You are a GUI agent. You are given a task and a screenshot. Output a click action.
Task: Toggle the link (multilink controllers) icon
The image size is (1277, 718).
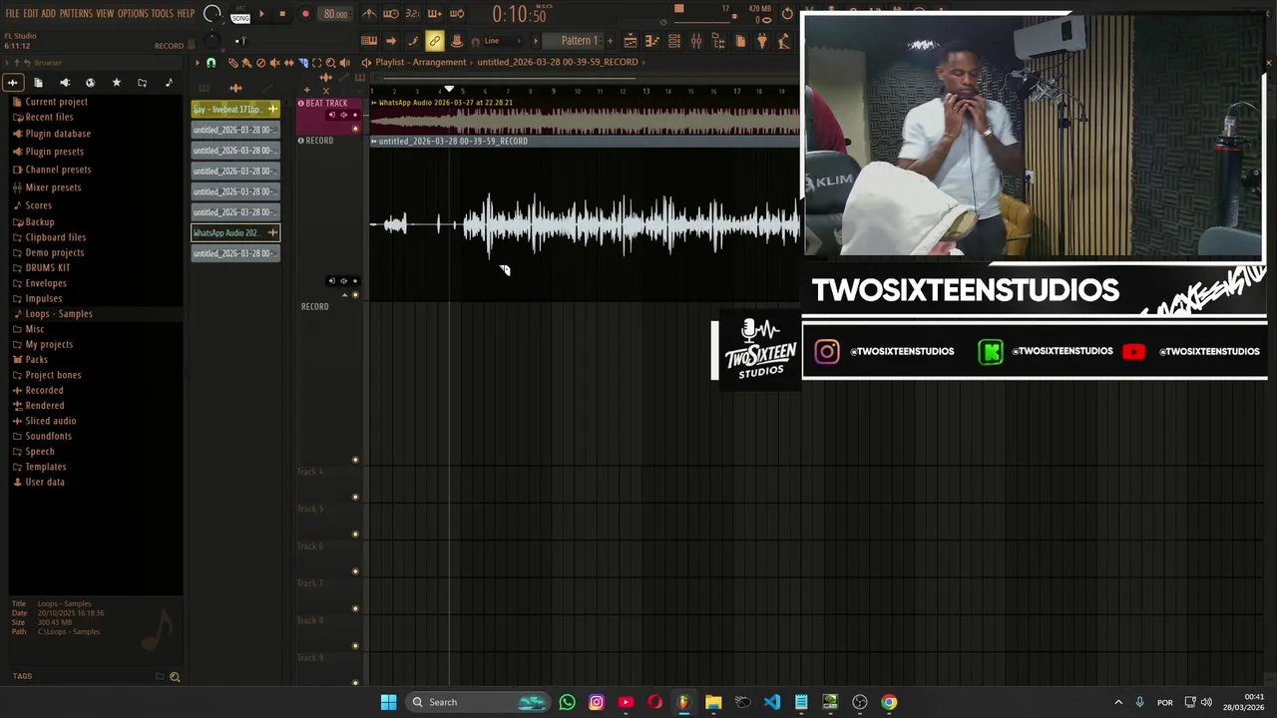435,41
